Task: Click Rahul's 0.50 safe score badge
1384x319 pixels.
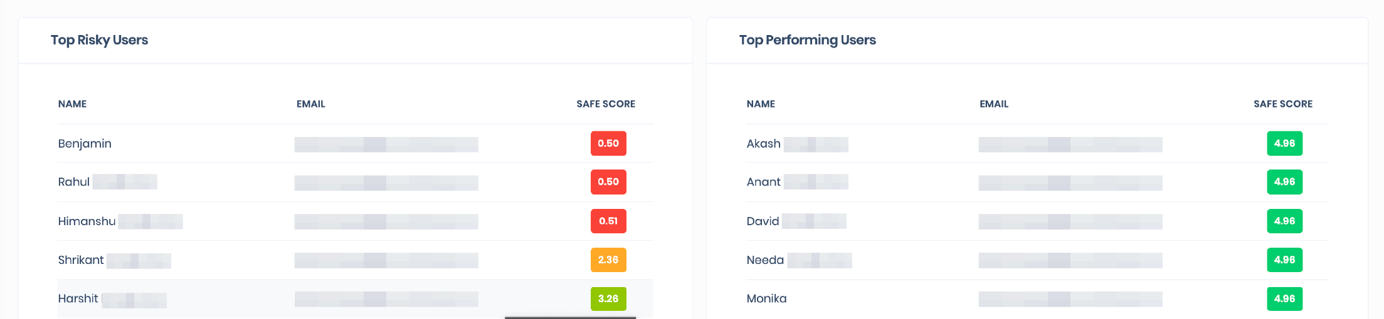Action: (608, 182)
